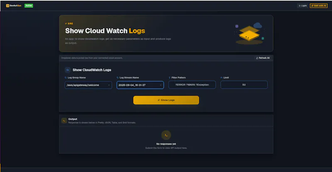This screenshot has width=332, height=172.
Task: Open the Log Group Name dropdown
Action: (x=88, y=85)
